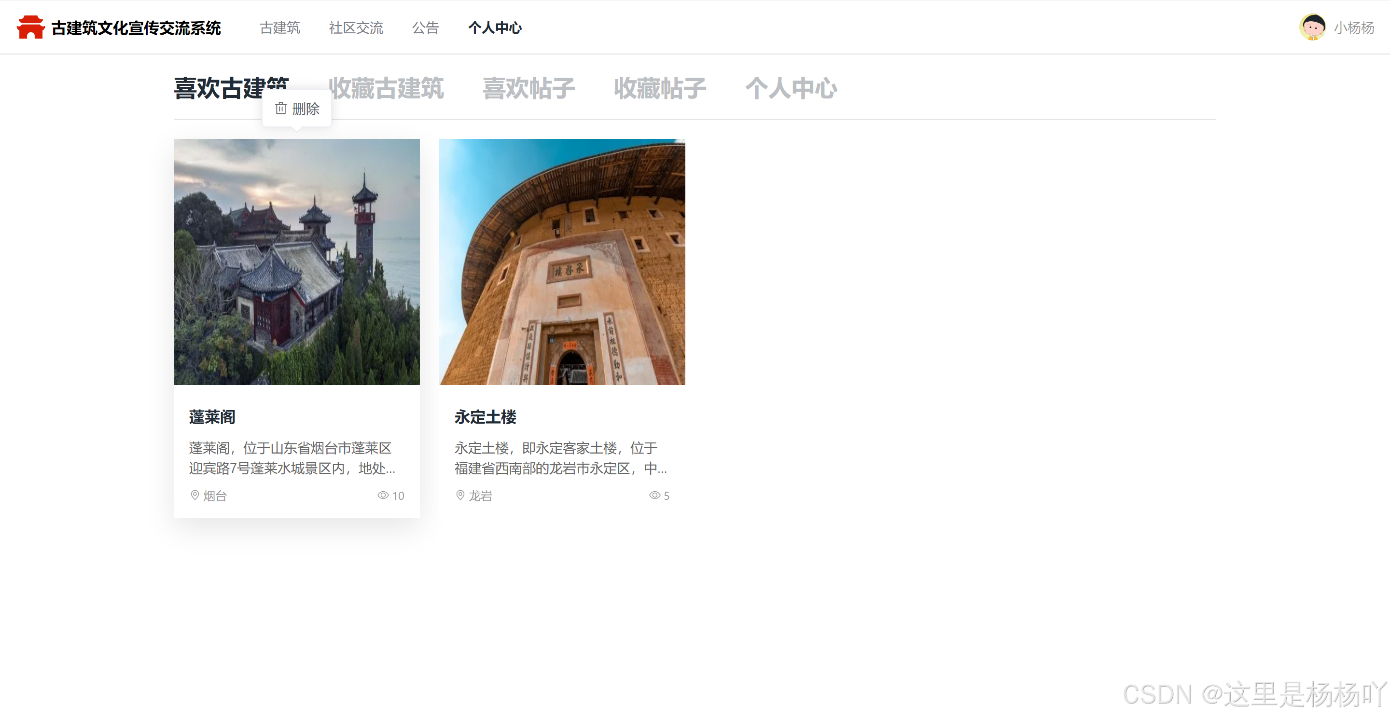This screenshot has height=718, width=1390.
Task: Switch to the 喜欢帖子 tab
Action: pyautogui.click(x=528, y=88)
